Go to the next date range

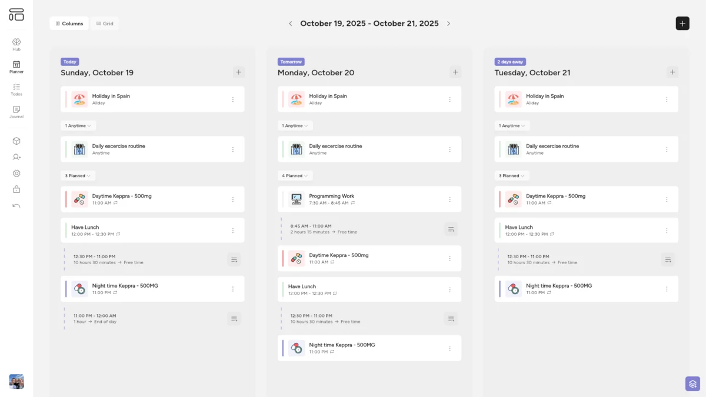448,24
